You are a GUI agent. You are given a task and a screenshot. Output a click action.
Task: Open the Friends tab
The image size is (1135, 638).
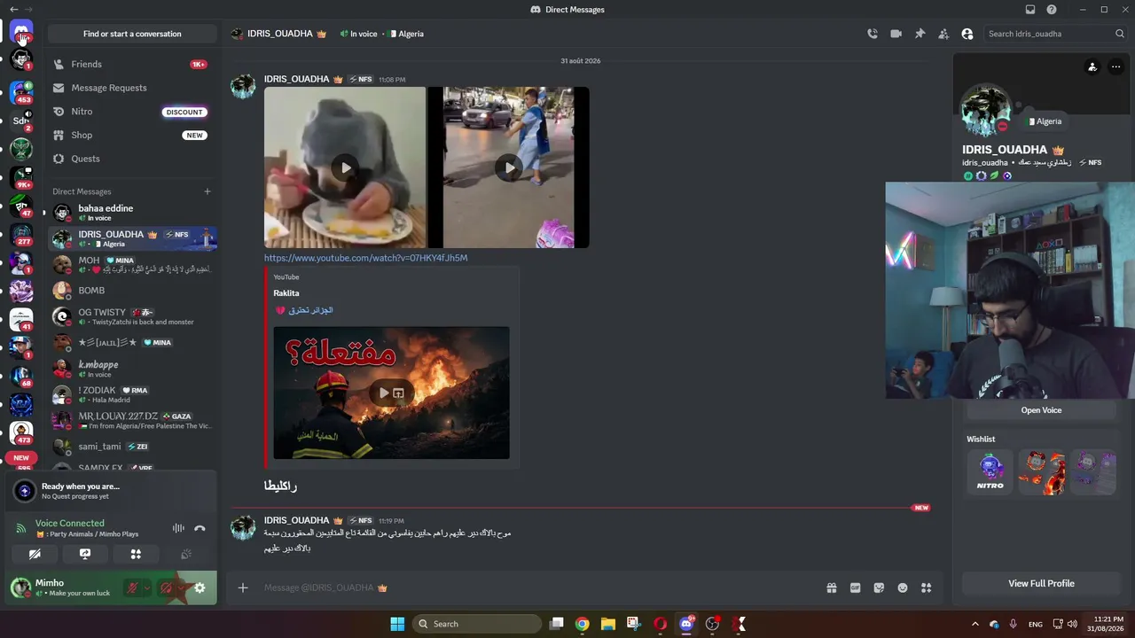pos(133,65)
